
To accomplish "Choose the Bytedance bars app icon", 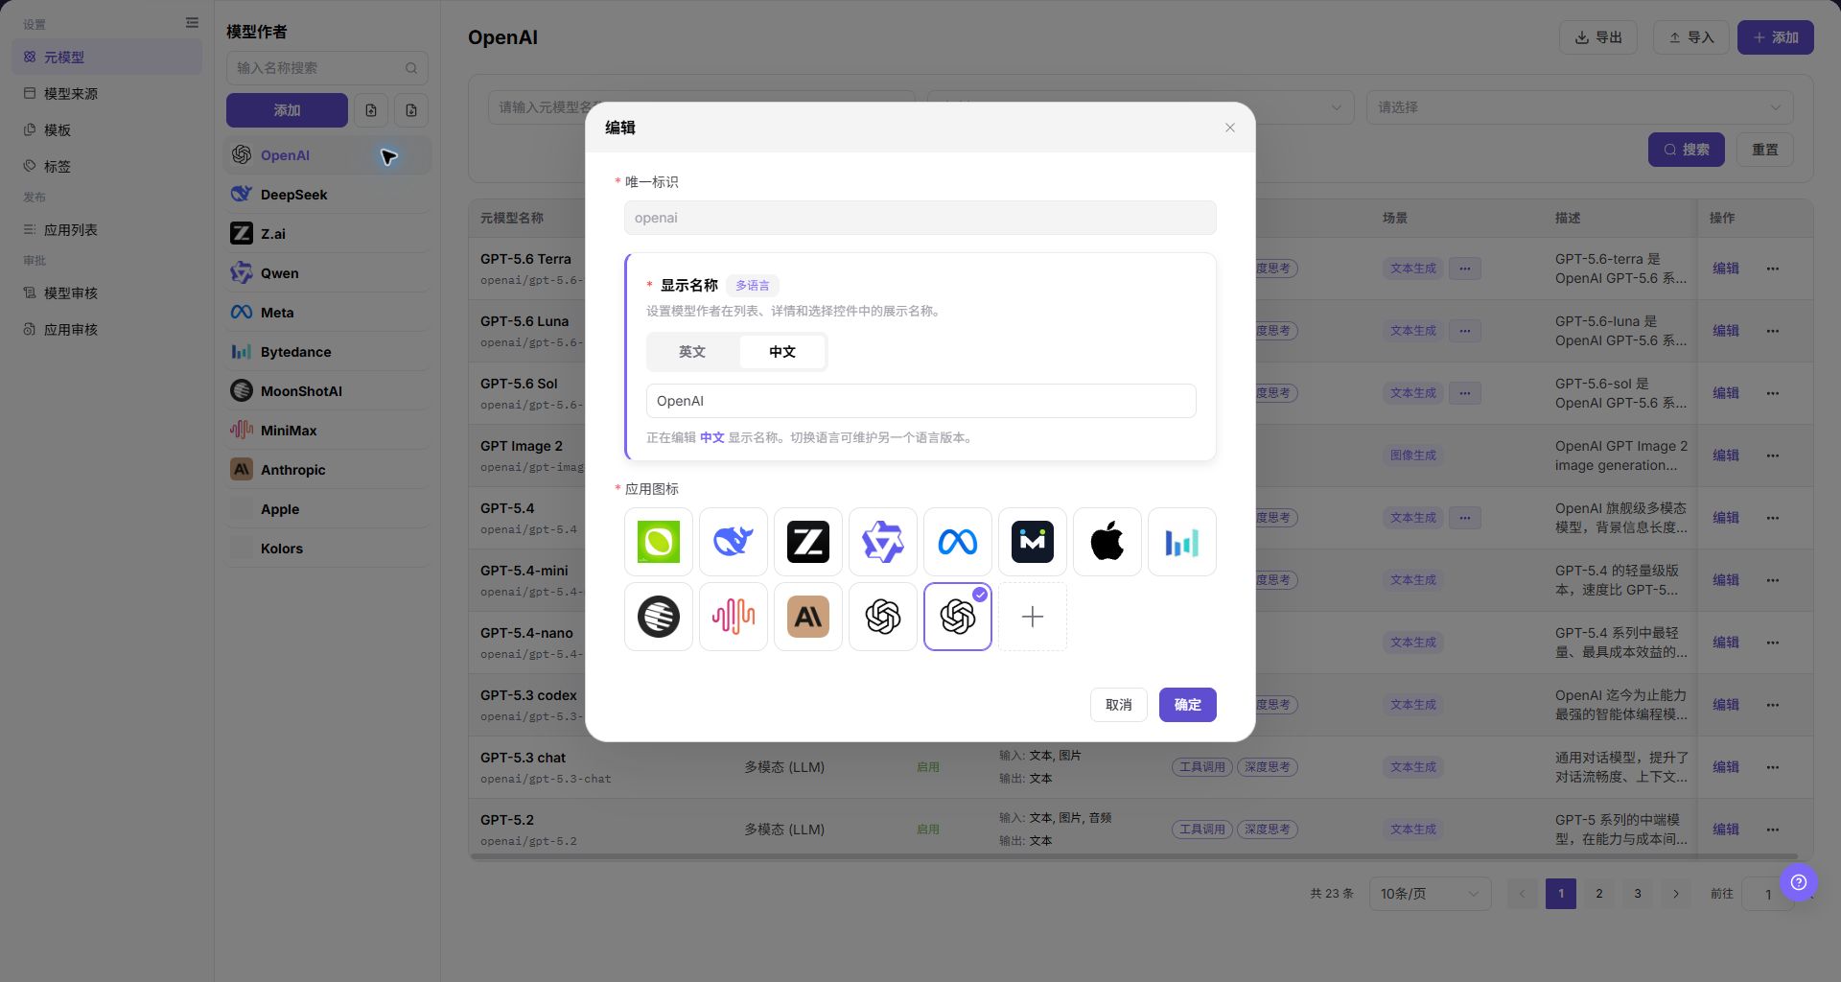I will point(1182,542).
